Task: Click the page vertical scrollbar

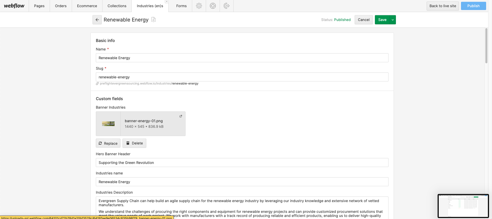Action: pos(486,46)
